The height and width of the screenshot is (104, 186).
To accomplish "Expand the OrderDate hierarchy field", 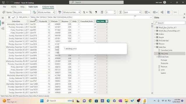I will 157,57.
